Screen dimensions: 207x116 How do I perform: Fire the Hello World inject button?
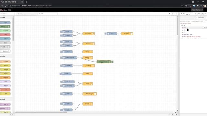point(61,58)
